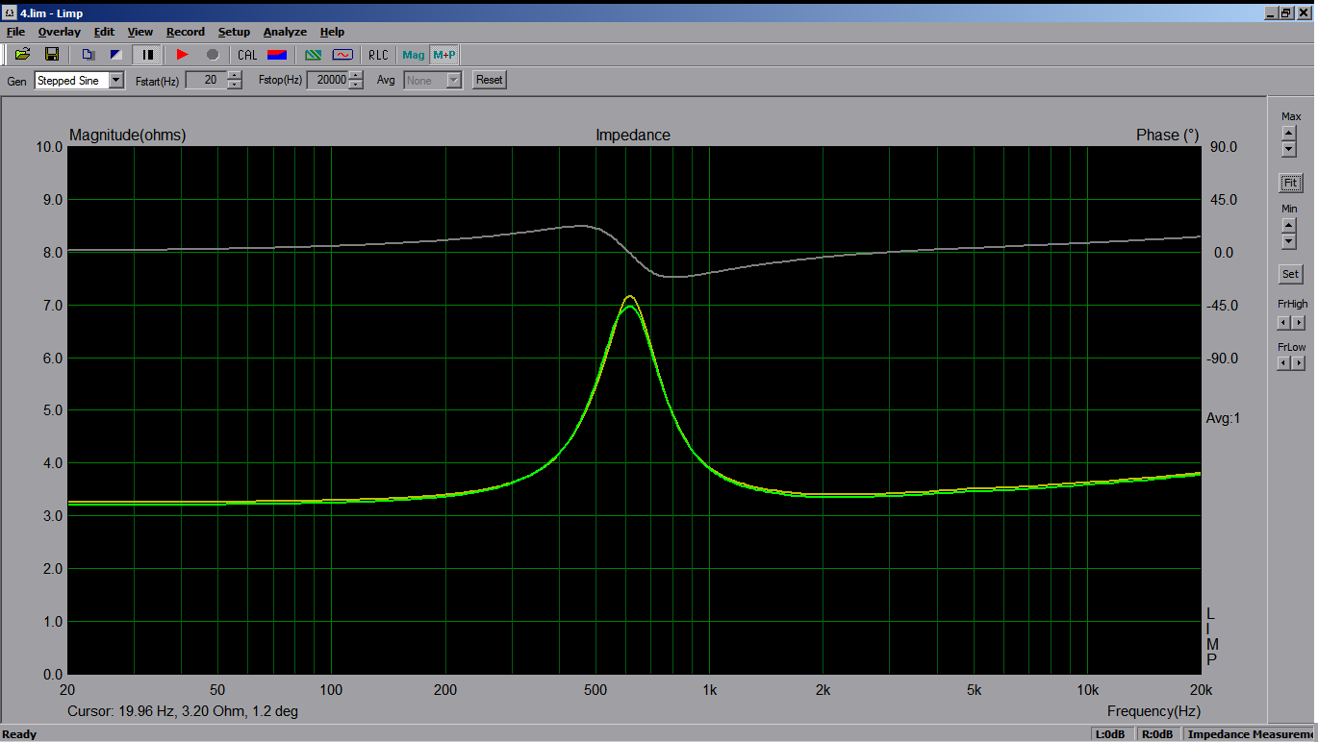
Task: Click the Reset button
Action: 489,80
